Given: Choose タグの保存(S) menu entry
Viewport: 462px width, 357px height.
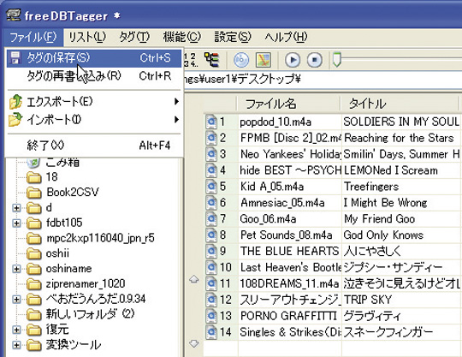Looking at the screenshot, I should [x=94, y=58].
